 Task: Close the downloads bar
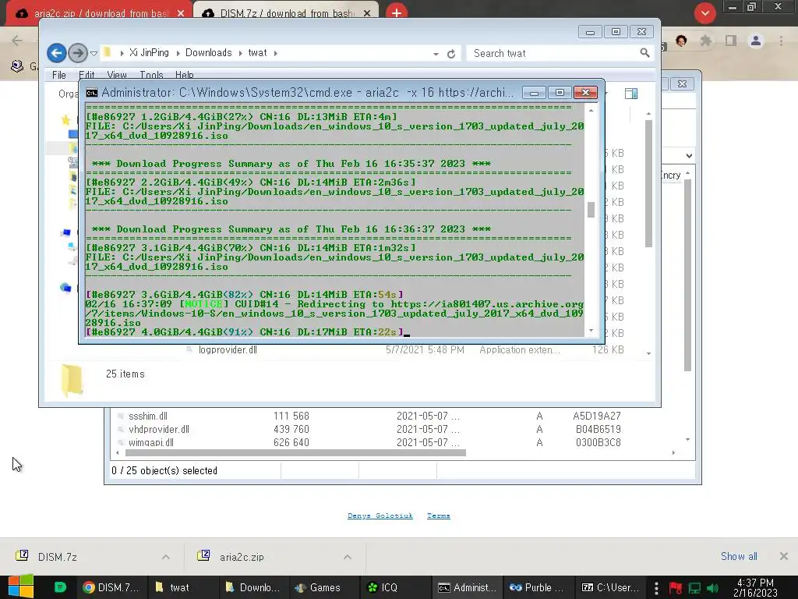pos(784,556)
